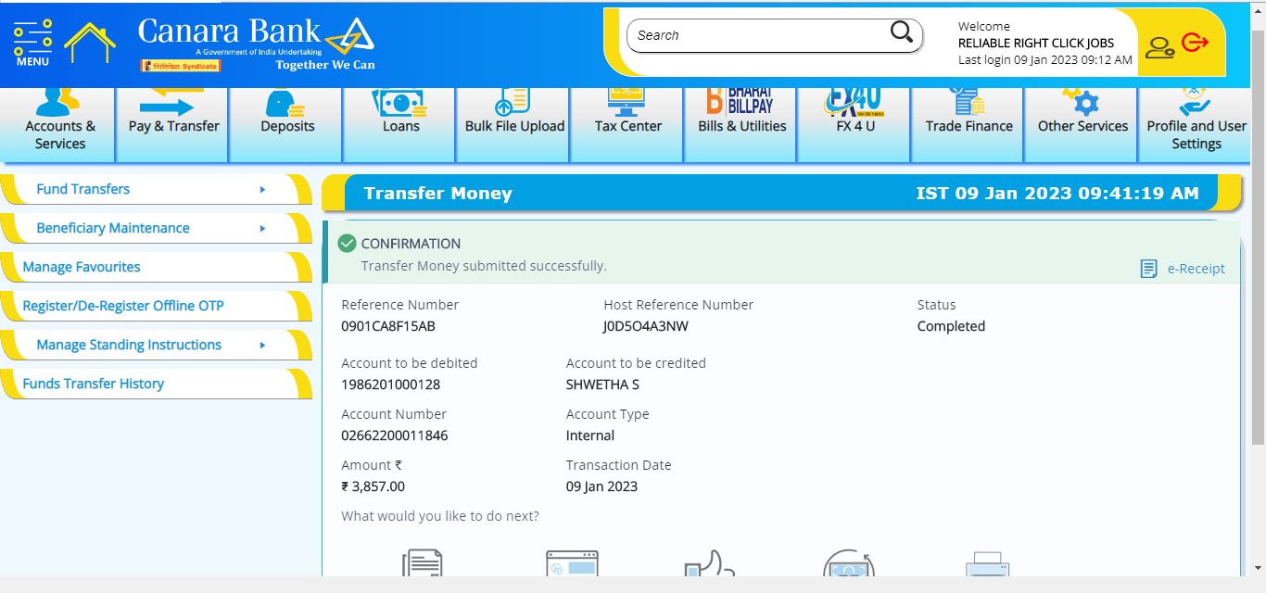Click the green confirmation check mark
The width and height of the screenshot is (1266, 593).
point(348,244)
